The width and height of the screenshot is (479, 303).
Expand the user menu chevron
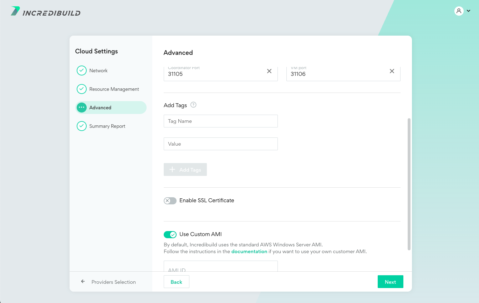click(469, 11)
